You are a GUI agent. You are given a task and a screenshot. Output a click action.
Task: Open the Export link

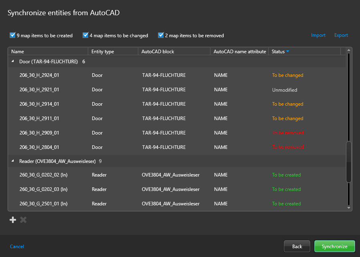341,35
